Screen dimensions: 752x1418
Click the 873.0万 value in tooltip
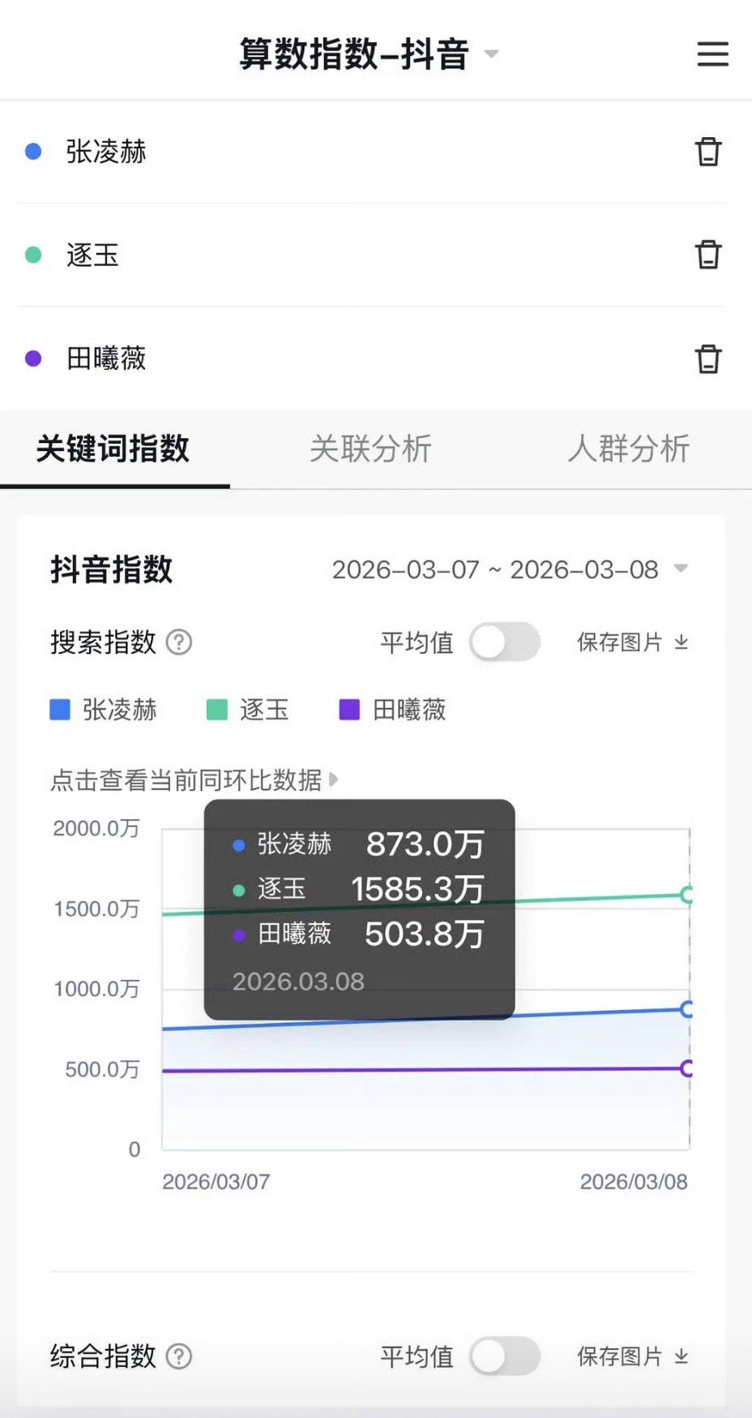(x=425, y=844)
